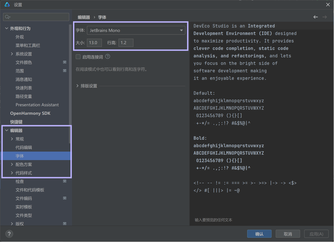The width and height of the screenshot is (334, 242).
Task: Expand the 配色方案 tree node
Action: (12, 164)
